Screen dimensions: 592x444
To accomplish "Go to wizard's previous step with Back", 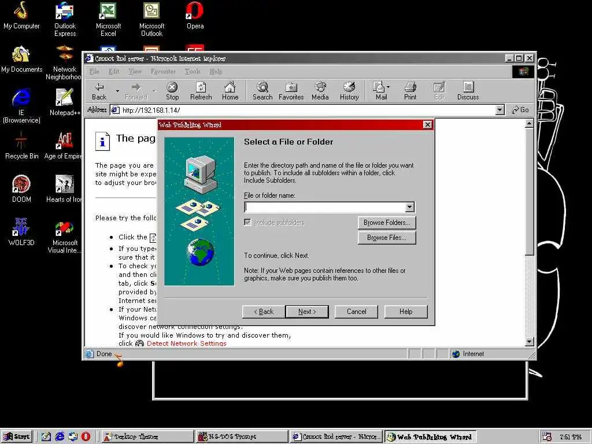I will [x=264, y=312].
